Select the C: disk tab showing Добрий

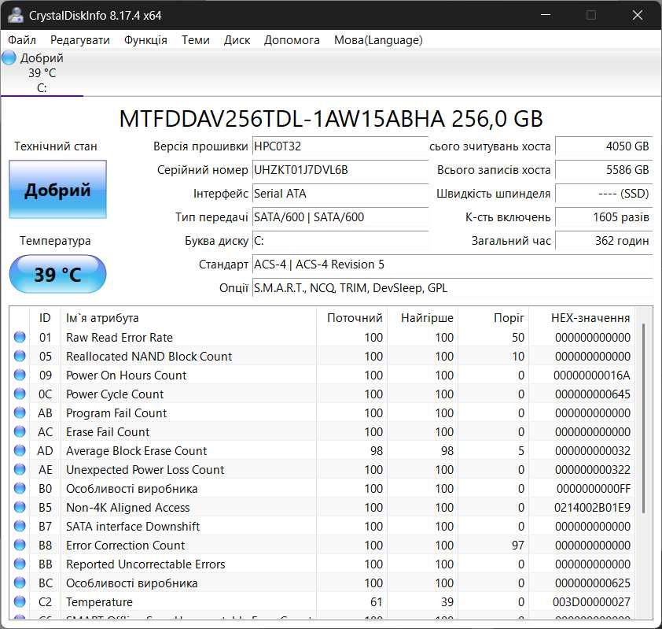[42, 72]
